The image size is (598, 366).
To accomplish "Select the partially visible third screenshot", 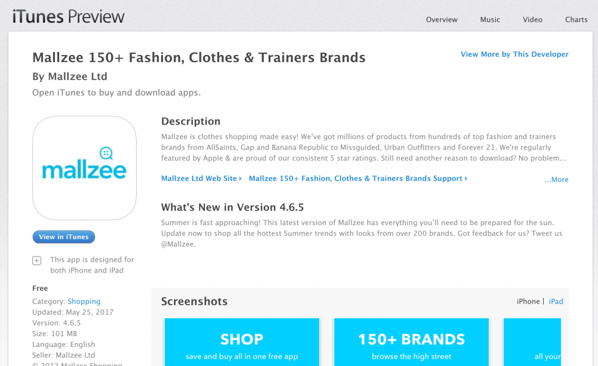I will [x=533, y=342].
